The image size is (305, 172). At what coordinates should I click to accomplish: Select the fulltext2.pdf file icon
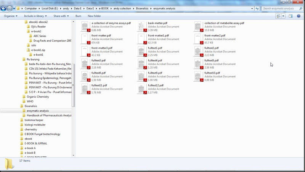point(198,51)
